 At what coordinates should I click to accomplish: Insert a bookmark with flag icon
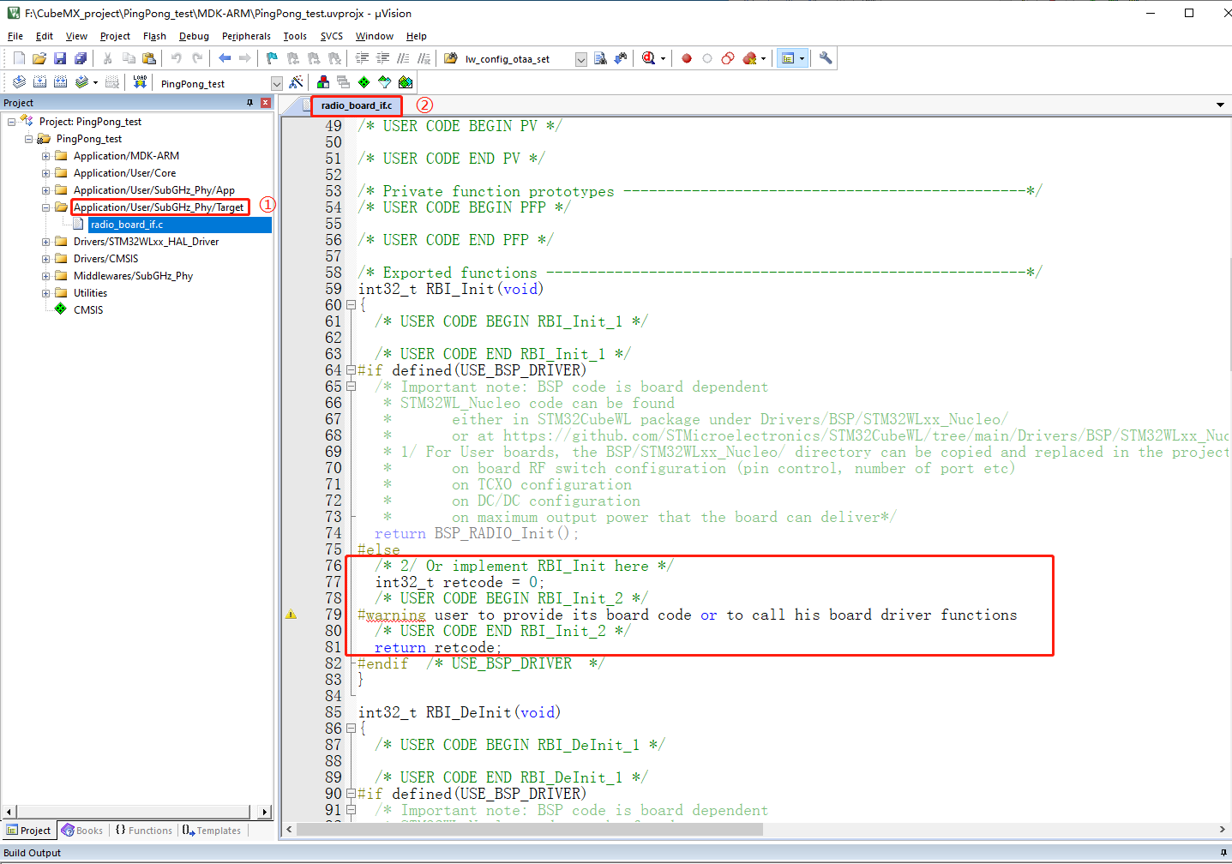click(x=273, y=58)
